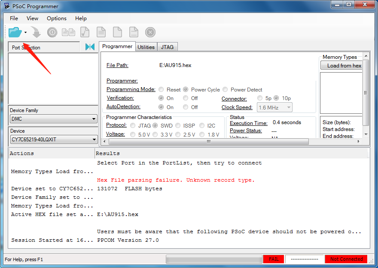Switch to the JTAG tab

tap(167, 47)
